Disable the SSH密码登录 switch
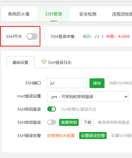Viewport: 132px width, 158px height. (52, 109)
